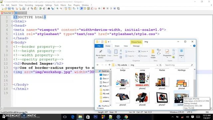213x120 pixels.
Task: Expand the address bar history dropdown
Action: [157, 65]
